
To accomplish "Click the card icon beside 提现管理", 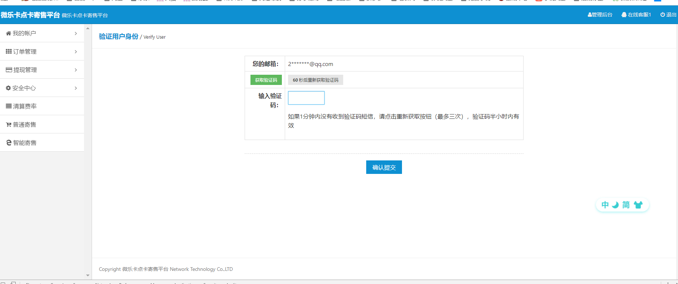I will [9, 70].
